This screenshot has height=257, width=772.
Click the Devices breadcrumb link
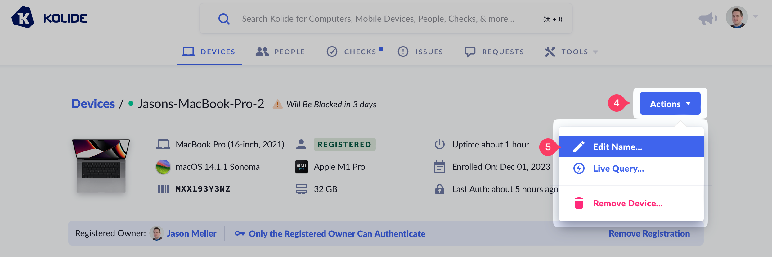click(x=93, y=104)
